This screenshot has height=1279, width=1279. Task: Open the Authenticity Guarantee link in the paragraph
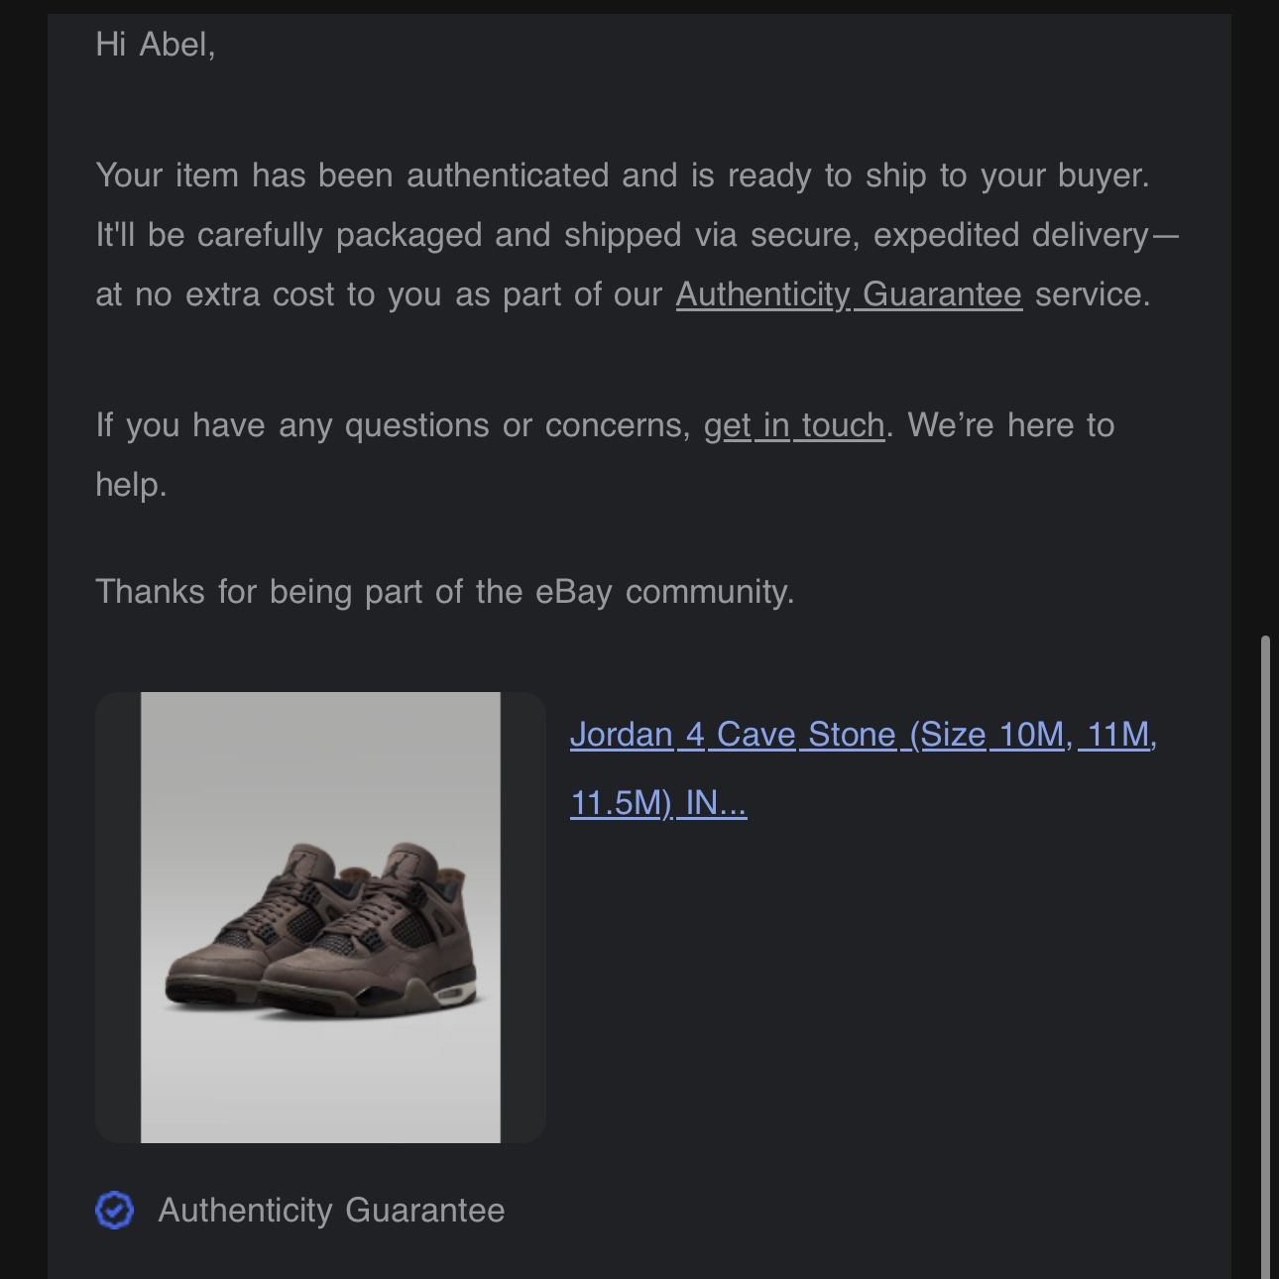point(849,294)
